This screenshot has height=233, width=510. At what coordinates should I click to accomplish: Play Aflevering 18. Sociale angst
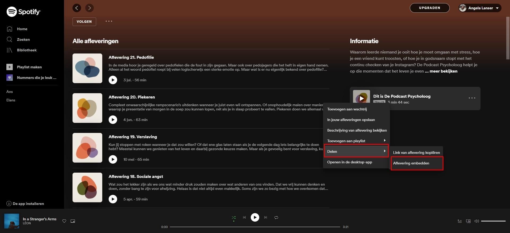point(113,199)
